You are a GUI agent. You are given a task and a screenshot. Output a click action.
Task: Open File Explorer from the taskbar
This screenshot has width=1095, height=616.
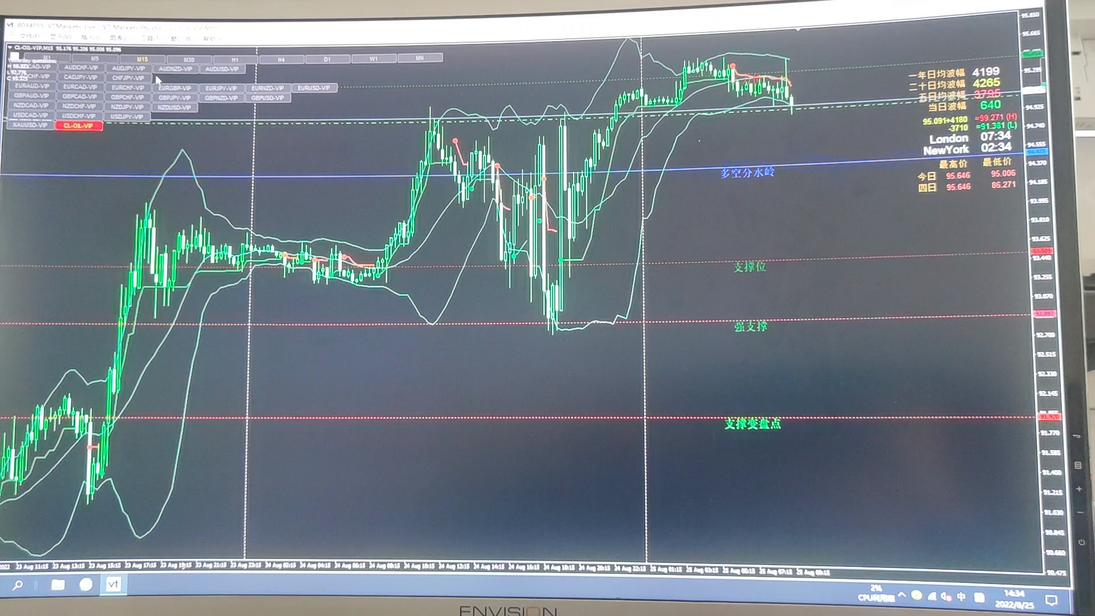pyautogui.click(x=58, y=585)
